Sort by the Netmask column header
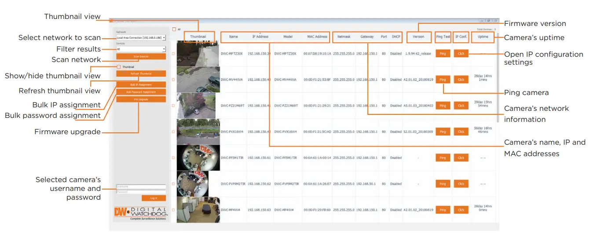Screen dimensions: 590x234 [344, 37]
